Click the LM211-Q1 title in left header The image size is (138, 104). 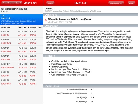click(x=30, y=3)
